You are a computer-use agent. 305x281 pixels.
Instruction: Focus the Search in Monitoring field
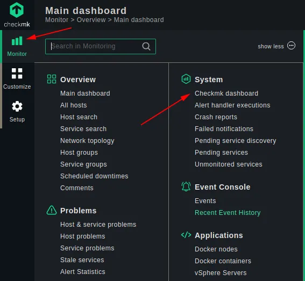point(101,46)
